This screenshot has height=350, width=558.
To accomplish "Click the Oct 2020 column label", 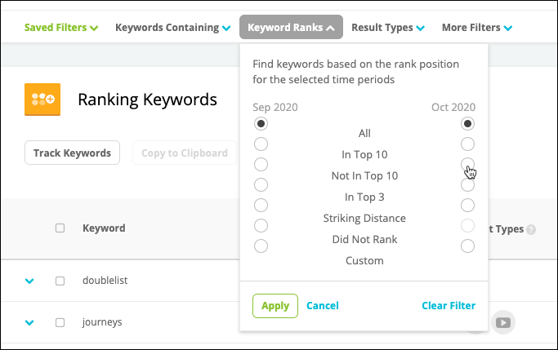I will [453, 108].
